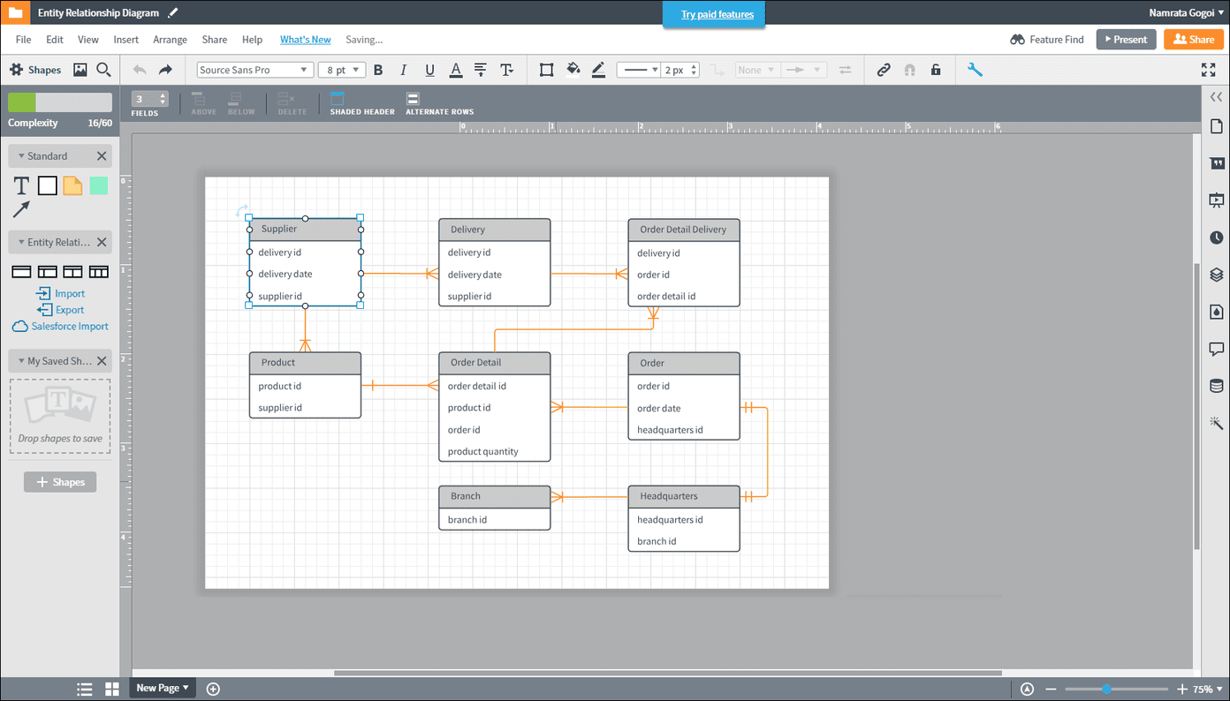Toggle Shaded Header option
Viewport: 1230px width, 701px height.
[x=362, y=103]
